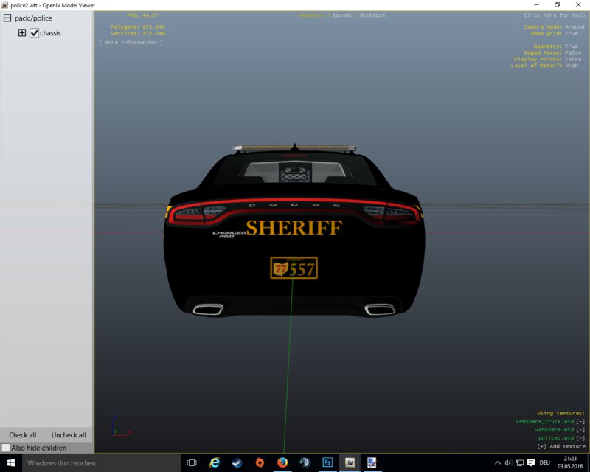Click the OpenIV taskbar icon
This screenshot has height=472, width=590.
click(x=350, y=462)
